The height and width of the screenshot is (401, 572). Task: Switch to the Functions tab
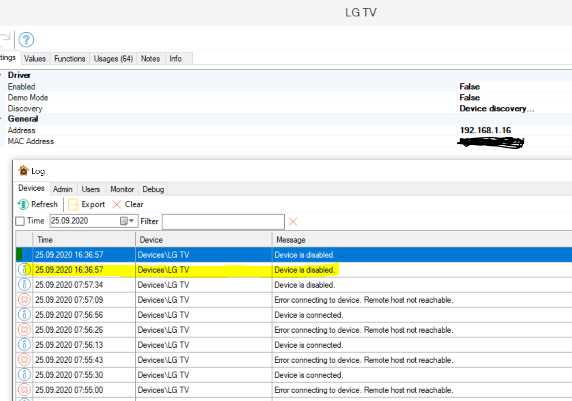pos(70,59)
